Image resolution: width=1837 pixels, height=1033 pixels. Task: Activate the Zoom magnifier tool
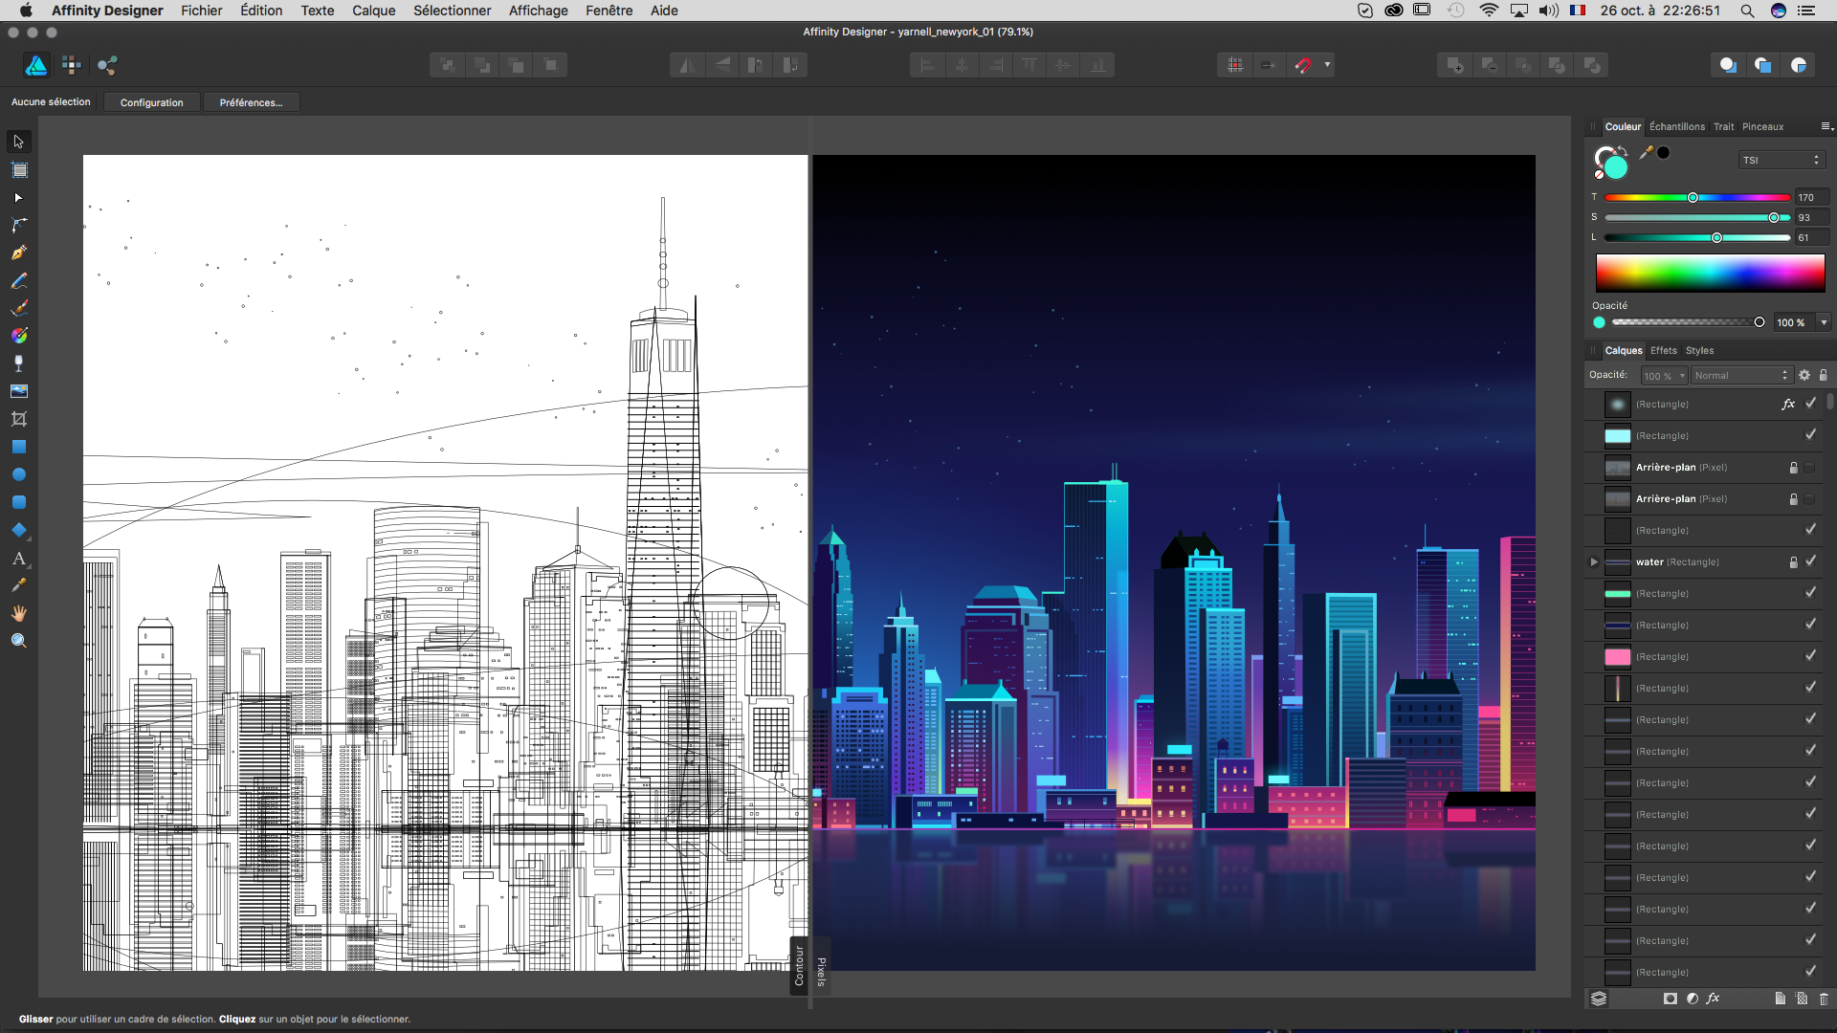point(19,641)
